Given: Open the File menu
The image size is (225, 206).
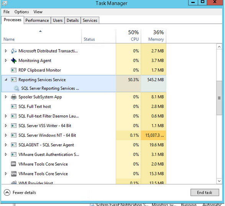Looking at the screenshot, I should click(7, 12).
